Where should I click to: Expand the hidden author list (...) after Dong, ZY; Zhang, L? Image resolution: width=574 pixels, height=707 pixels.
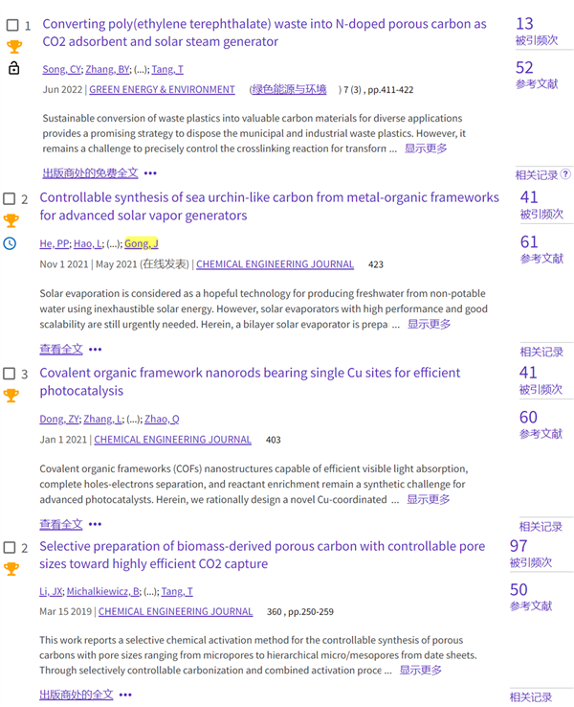coord(131,419)
